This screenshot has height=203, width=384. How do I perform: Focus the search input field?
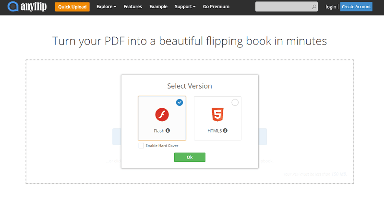click(x=286, y=7)
